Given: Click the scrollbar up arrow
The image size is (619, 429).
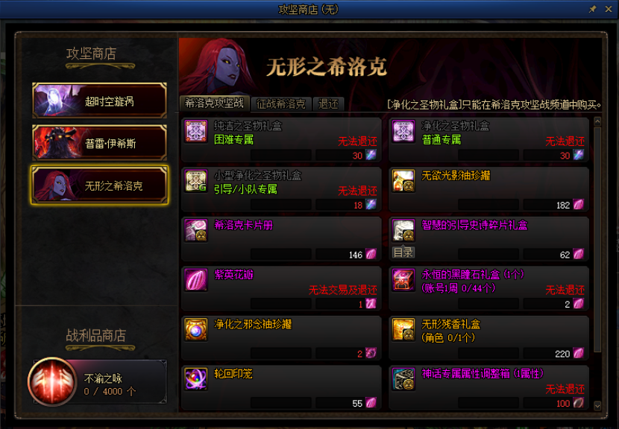Looking at the screenshot, I should [x=597, y=121].
